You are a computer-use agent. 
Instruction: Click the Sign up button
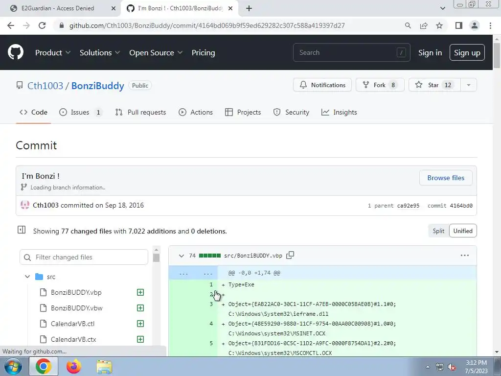(467, 52)
